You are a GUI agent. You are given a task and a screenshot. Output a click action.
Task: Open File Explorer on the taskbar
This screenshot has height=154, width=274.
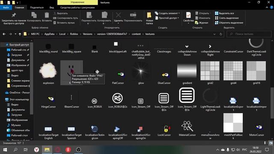[x=47, y=150]
